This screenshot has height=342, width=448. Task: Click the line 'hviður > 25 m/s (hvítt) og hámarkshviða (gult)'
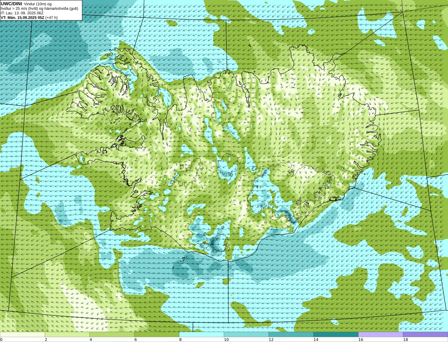coord(40,8)
